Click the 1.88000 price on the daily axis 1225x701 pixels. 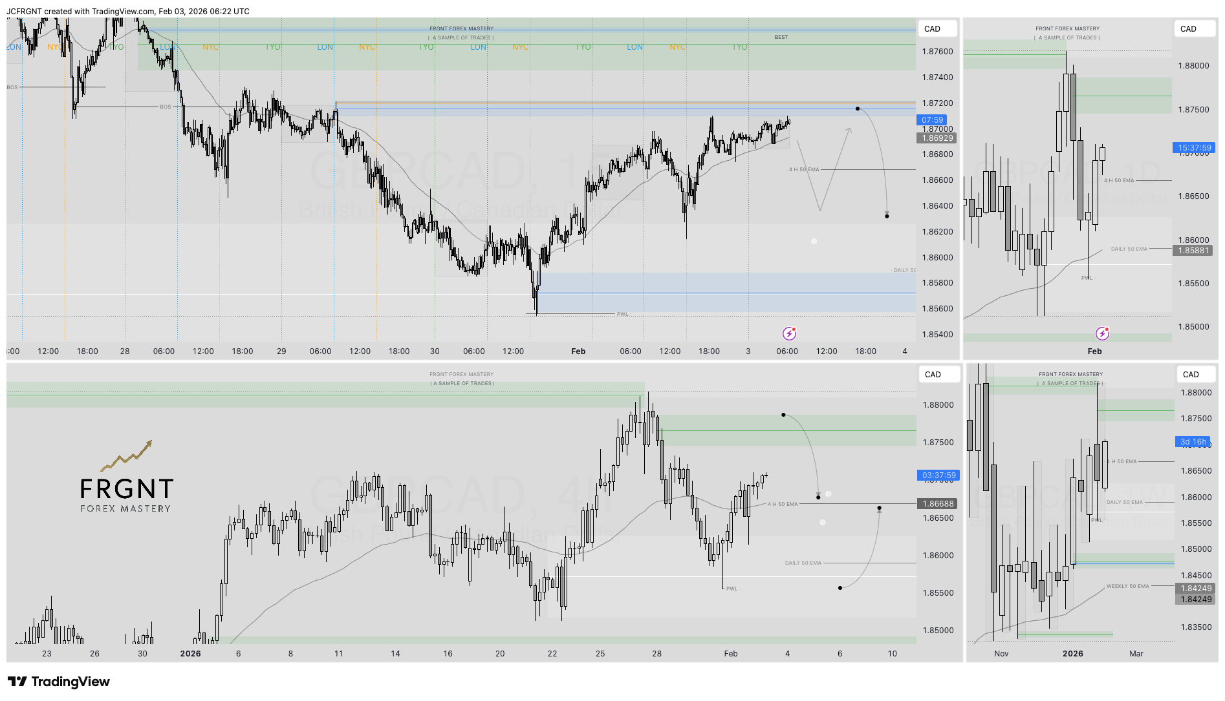1193,66
